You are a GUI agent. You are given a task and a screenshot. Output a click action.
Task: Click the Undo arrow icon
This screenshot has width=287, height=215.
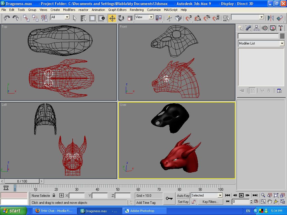[7, 18]
